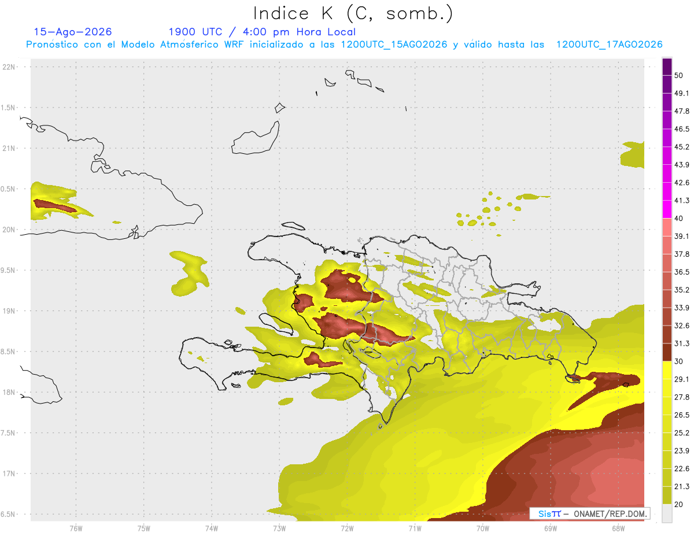Image resolution: width=694 pixels, height=536 pixels.
Task: Pick the olive swatch between 20 and 21.3
Action: pyautogui.click(x=667, y=496)
